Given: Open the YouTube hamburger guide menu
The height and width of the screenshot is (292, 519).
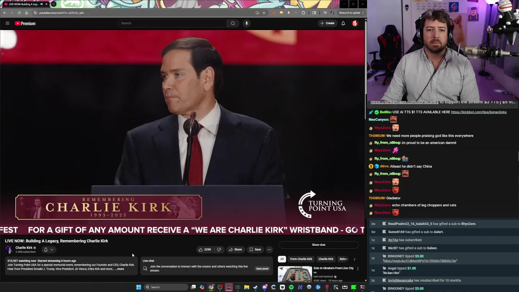Looking at the screenshot, I should [x=7, y=23].
